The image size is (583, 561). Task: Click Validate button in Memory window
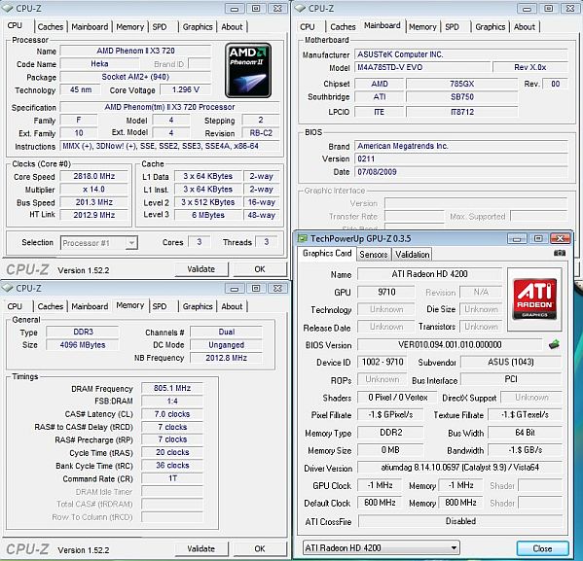pos(201,549)
